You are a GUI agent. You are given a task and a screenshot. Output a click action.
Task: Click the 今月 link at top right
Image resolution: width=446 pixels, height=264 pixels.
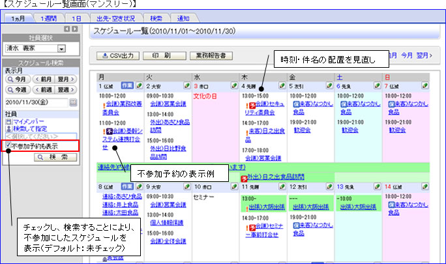pos(407,55)
